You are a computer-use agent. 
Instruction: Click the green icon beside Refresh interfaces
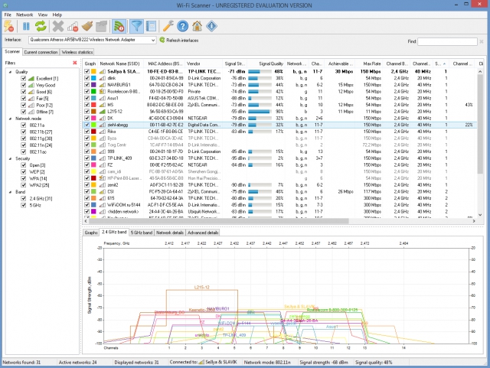tap(162, 40)
